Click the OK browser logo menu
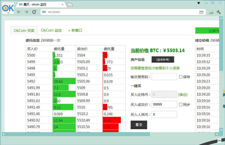This screenshot has height=145, width=225. pyautogui.click(x=8, y=8)
